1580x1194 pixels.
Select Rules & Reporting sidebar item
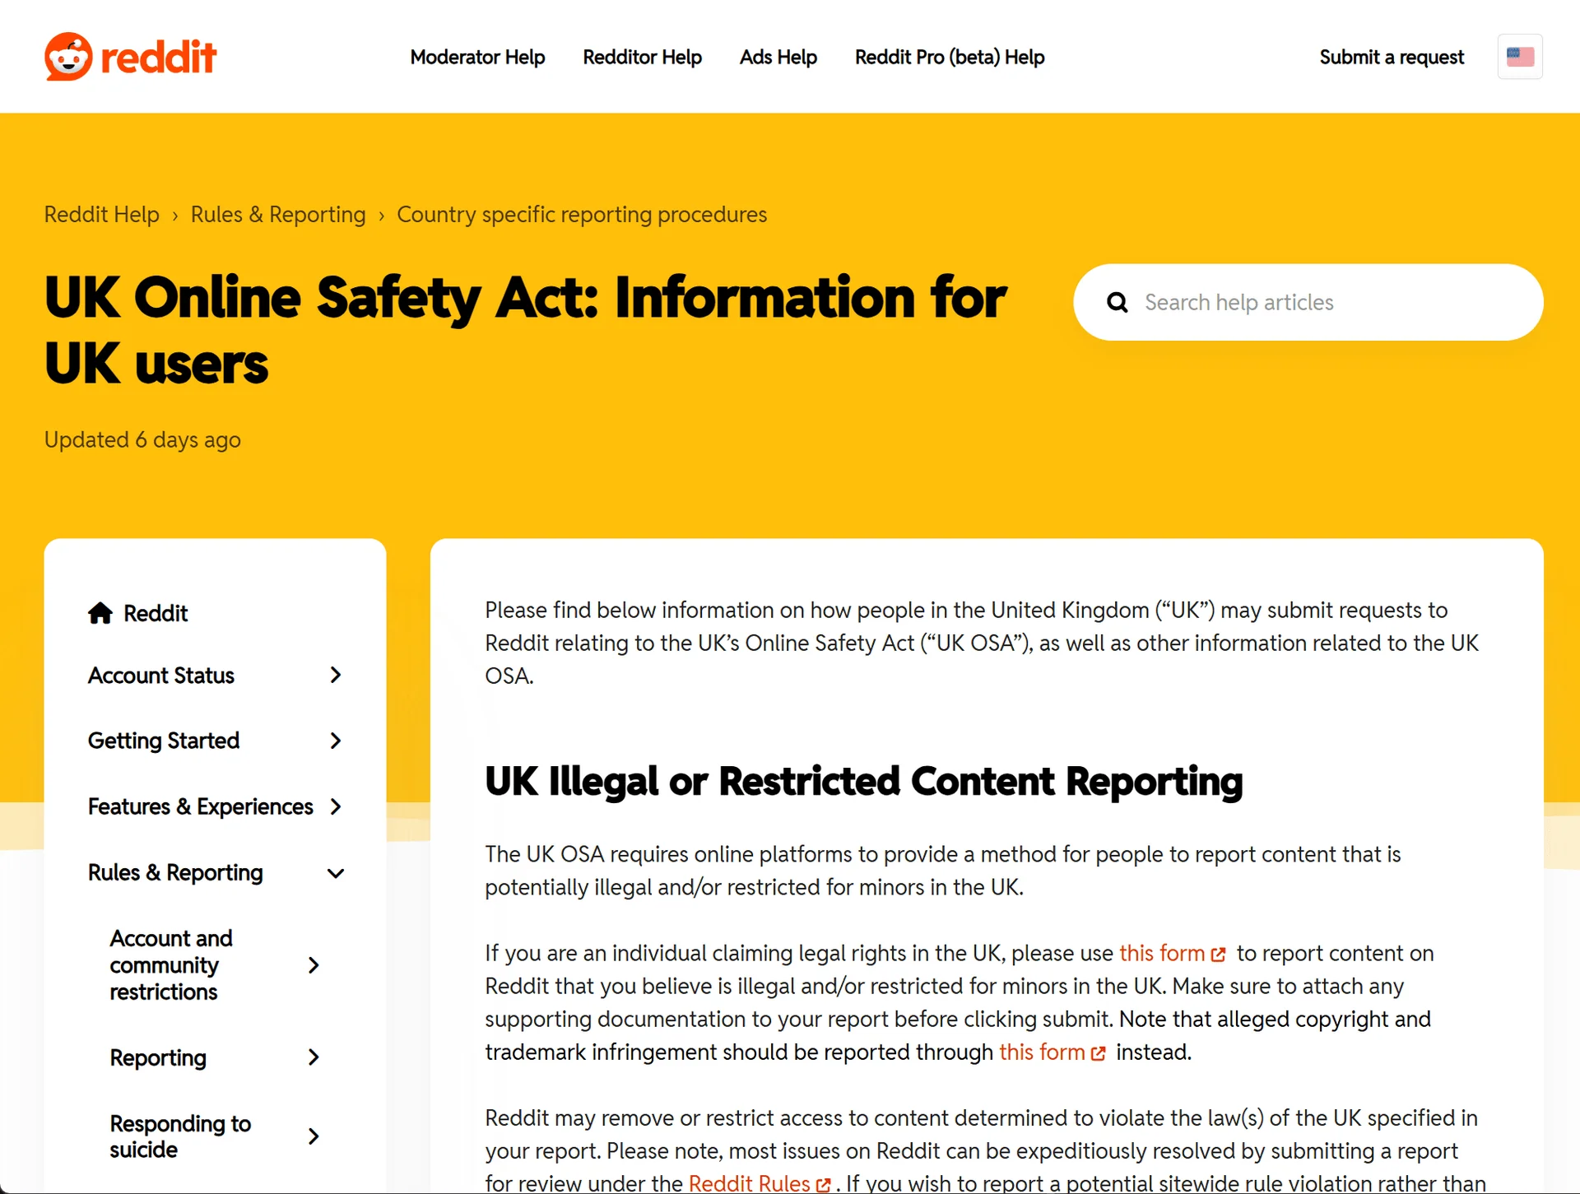click(175, 872)
